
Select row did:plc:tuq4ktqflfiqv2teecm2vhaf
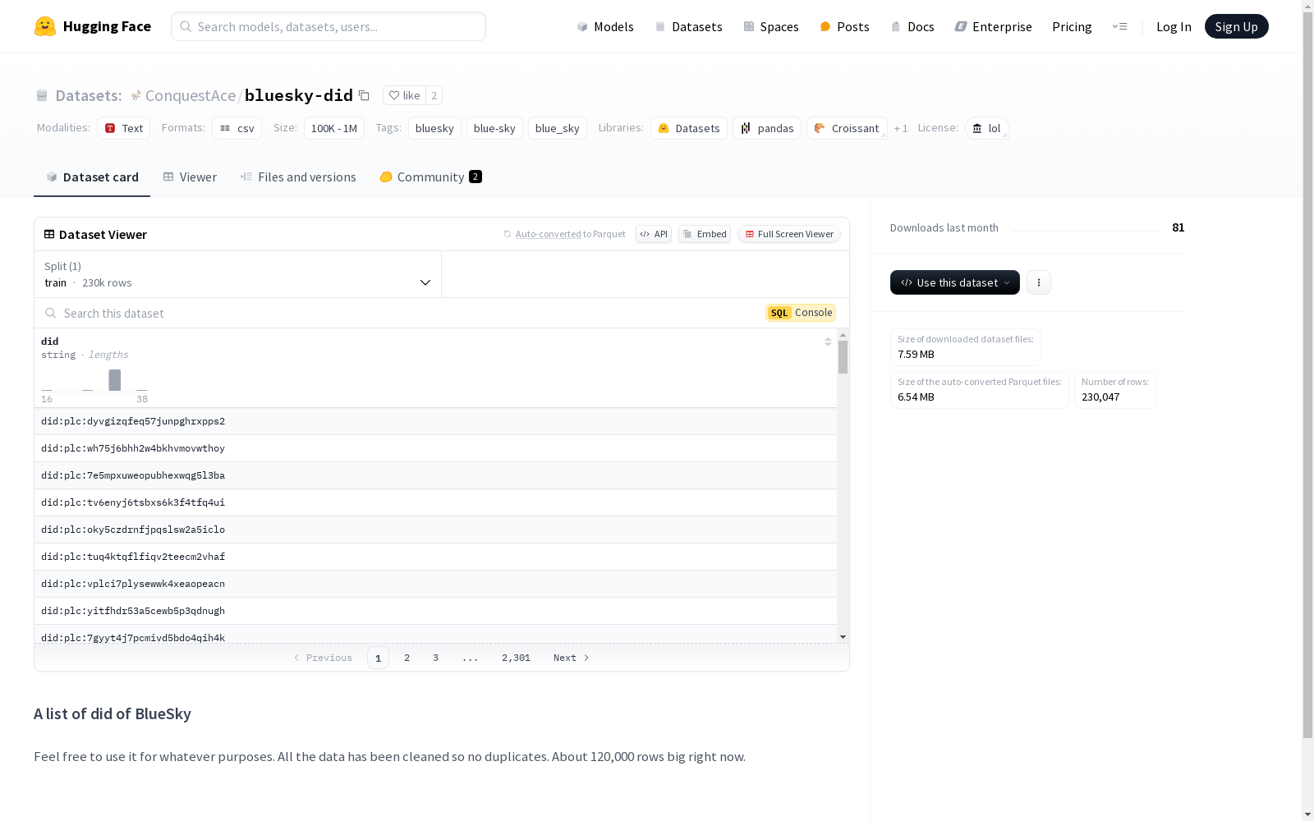(x=435, y=557)
